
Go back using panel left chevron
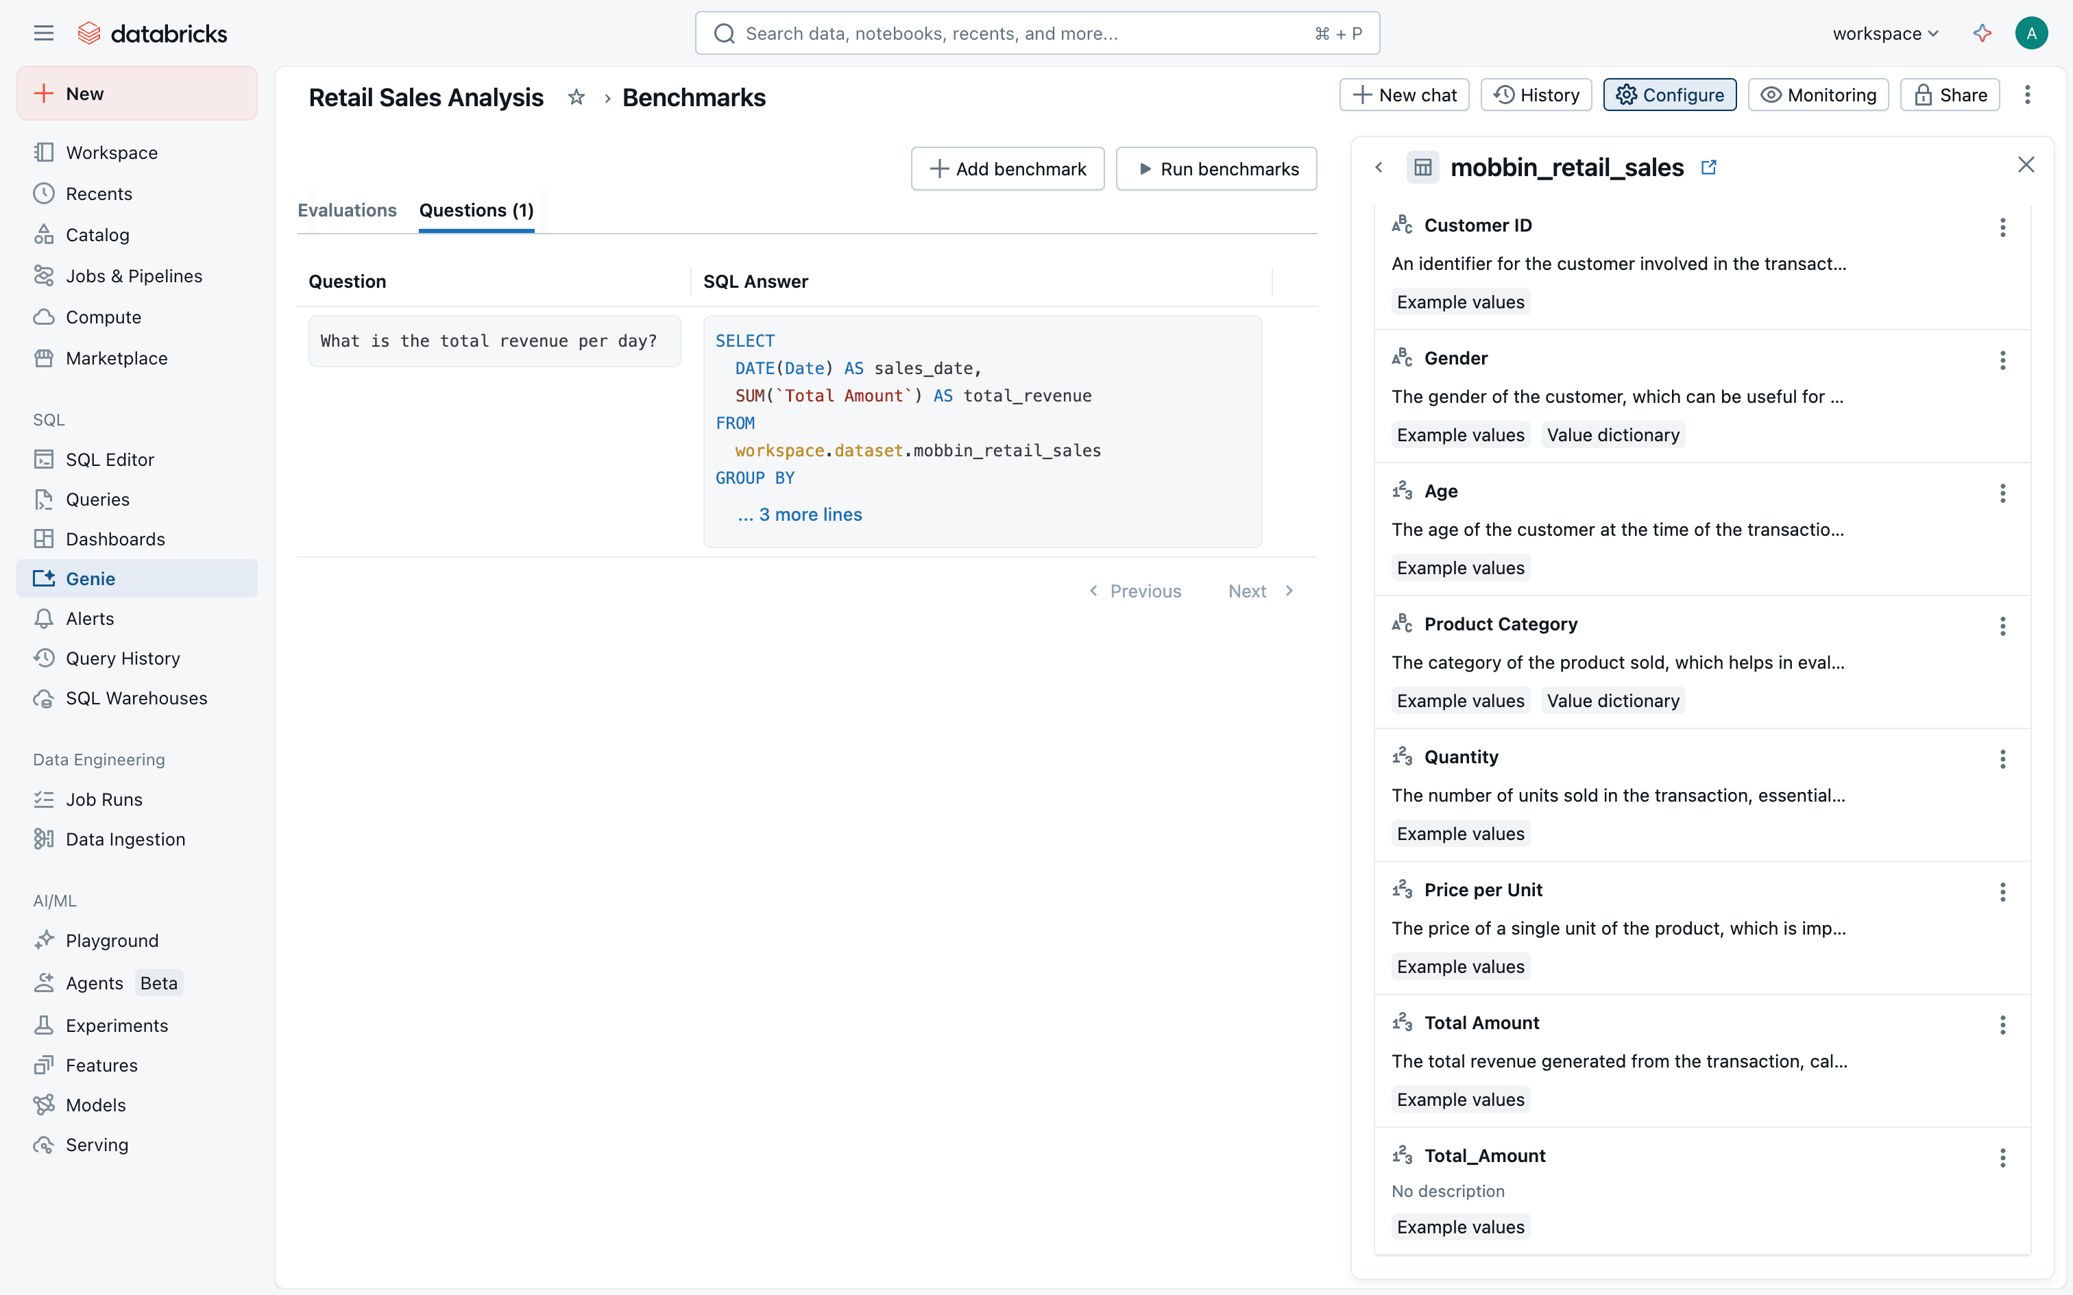[x=1379, y=167]
